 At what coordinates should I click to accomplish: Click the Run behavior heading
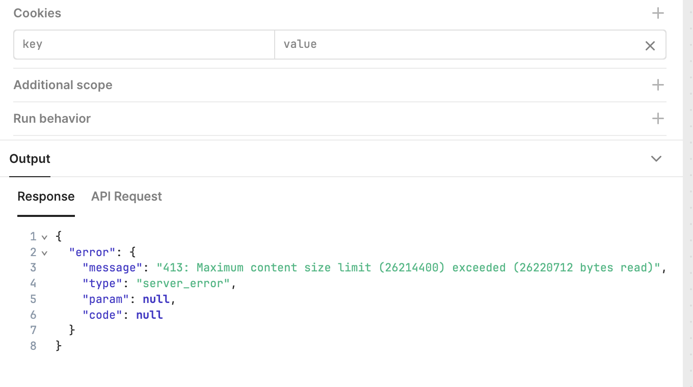52,119
